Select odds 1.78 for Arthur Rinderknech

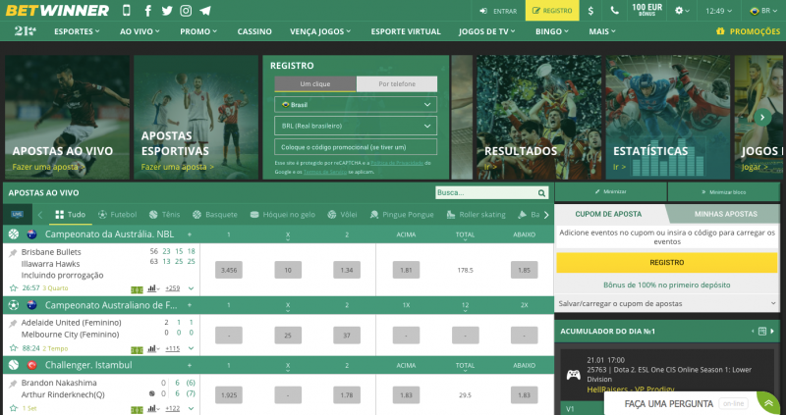click(x=347, y=395)
